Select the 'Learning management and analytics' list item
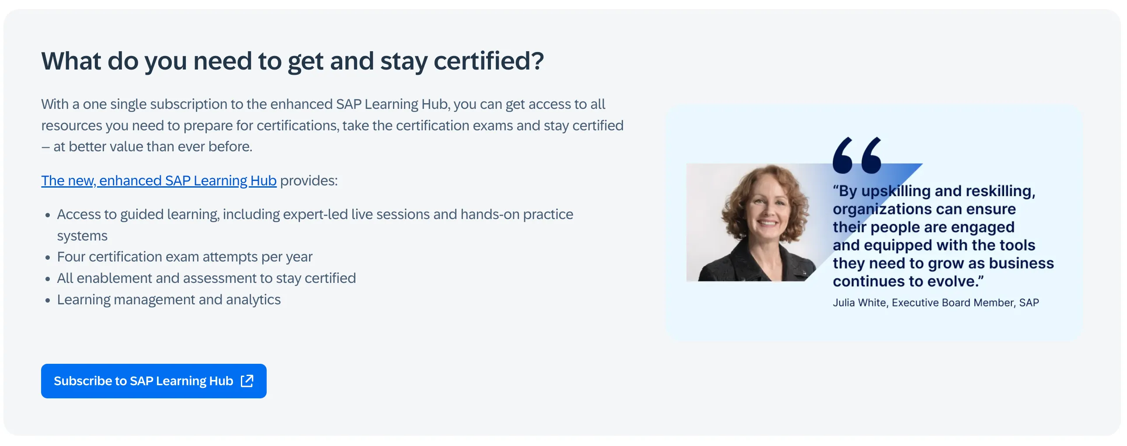 click(x=168, y=300)
